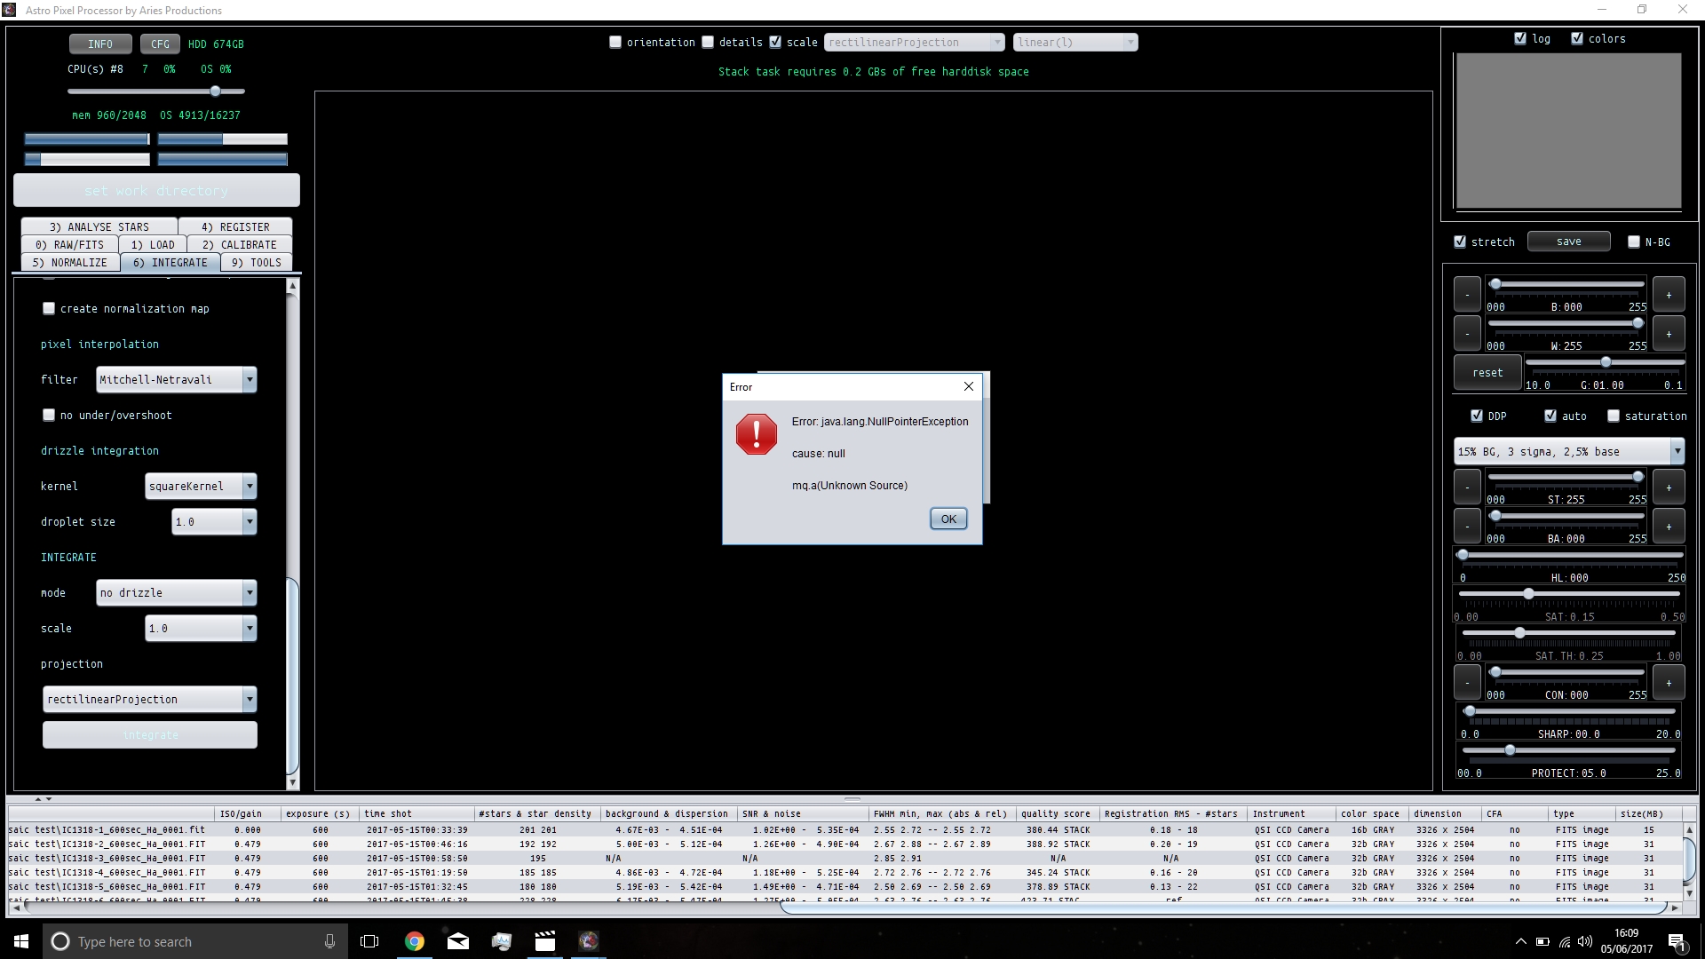The width and height of the screenshot is (1705, 959).
Task: Click the SAT saturation slider handle
Action: pyautogui.click(x=1528, y=593)
